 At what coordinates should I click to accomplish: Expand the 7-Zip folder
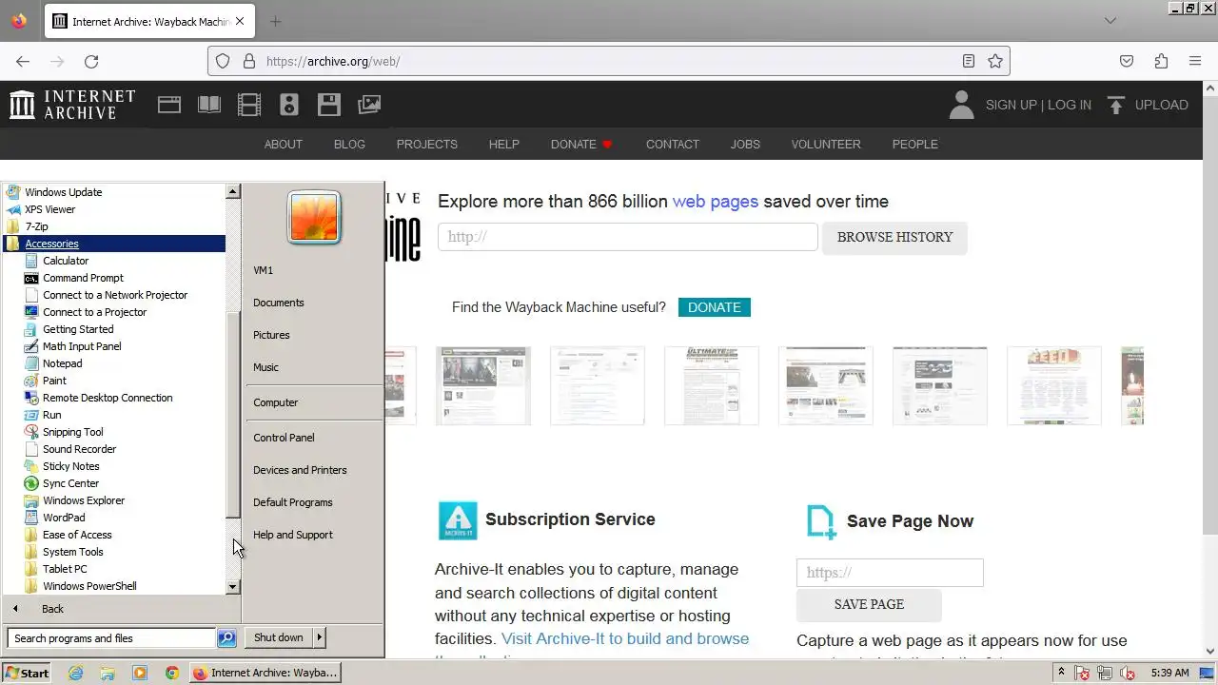coord(36,226)
